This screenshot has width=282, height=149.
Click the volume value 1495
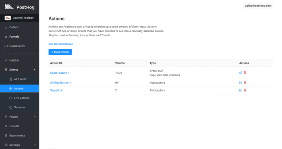[x=119, y=73]
